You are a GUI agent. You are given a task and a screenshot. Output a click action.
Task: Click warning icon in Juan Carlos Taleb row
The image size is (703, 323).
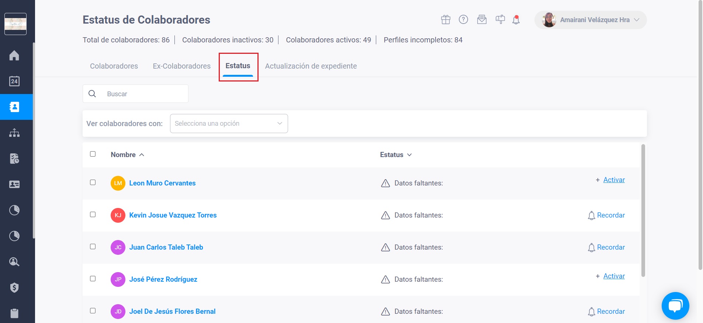[385, 247]
